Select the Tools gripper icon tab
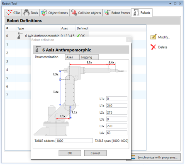185x165 pixels. 27,12
